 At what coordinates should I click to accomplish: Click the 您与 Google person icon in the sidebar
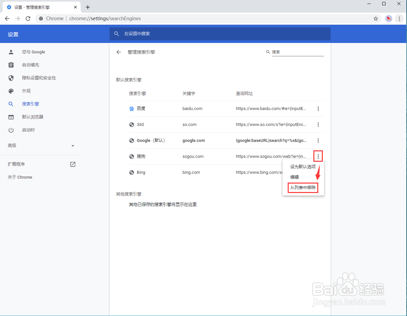[x=11, y=52]
